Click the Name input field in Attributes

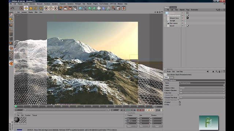202,83
